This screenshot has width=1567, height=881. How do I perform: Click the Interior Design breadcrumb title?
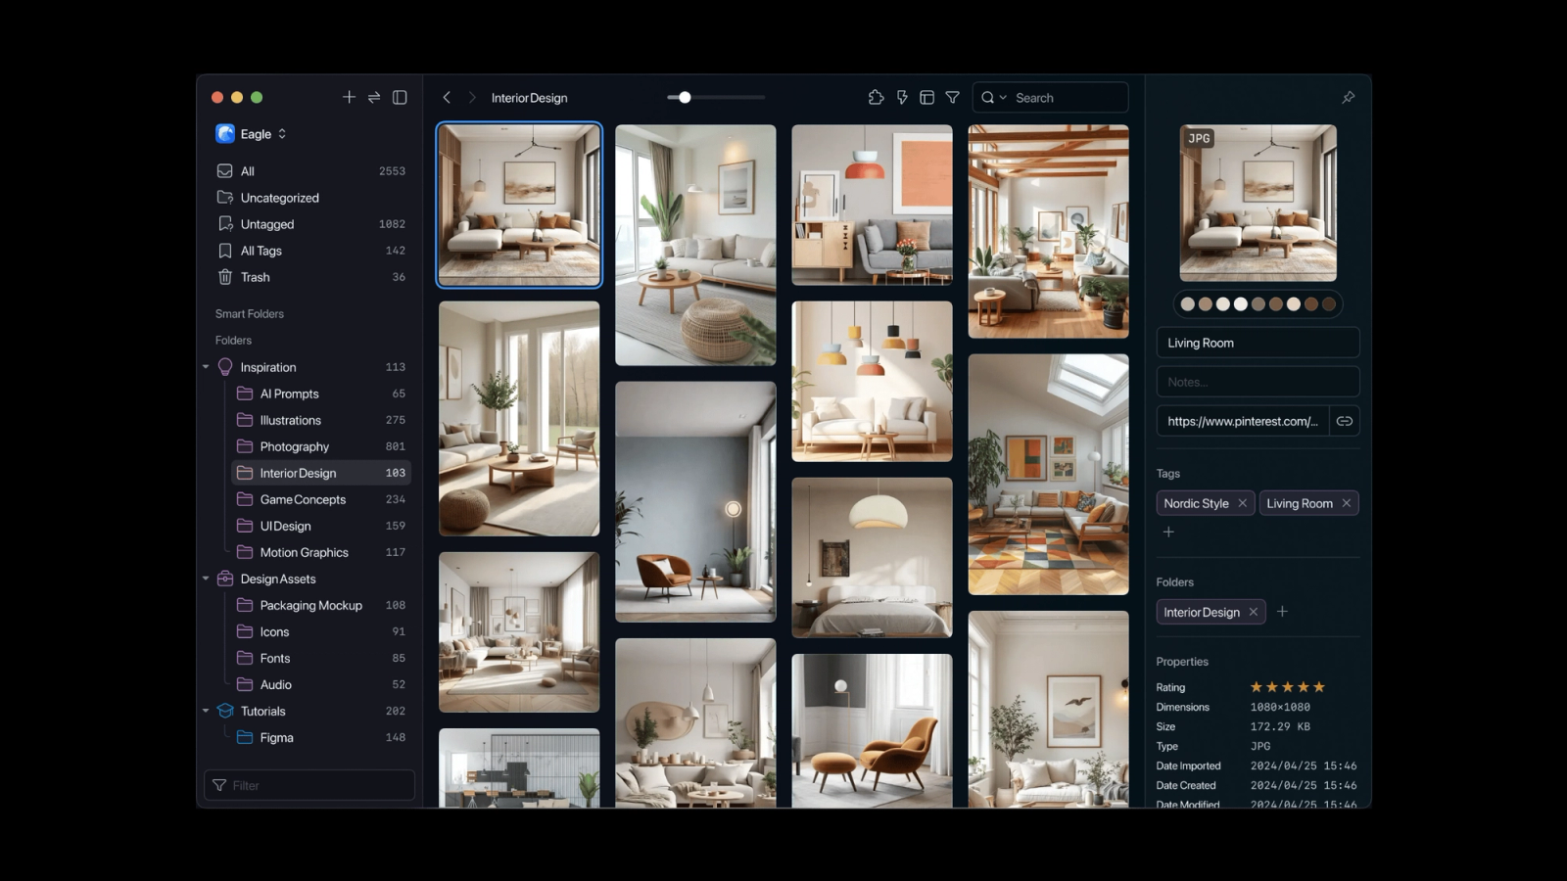click(x=529, y=98)
